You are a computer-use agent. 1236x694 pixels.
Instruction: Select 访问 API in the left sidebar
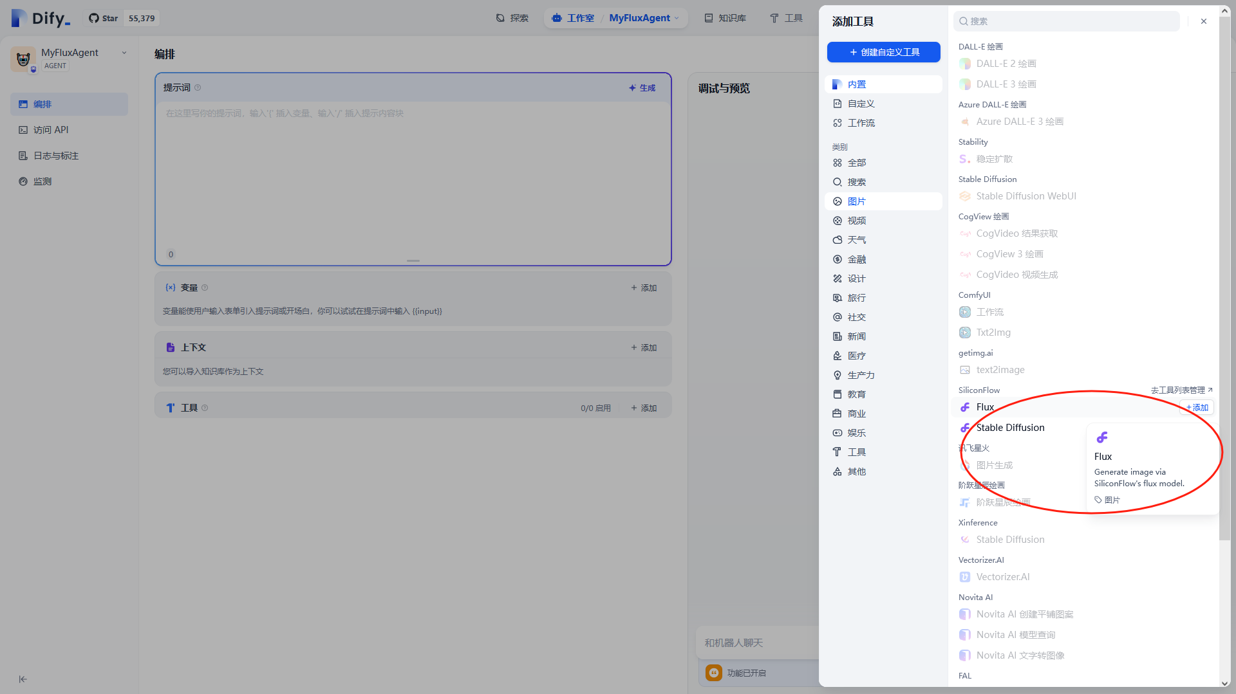click(69, 130)
